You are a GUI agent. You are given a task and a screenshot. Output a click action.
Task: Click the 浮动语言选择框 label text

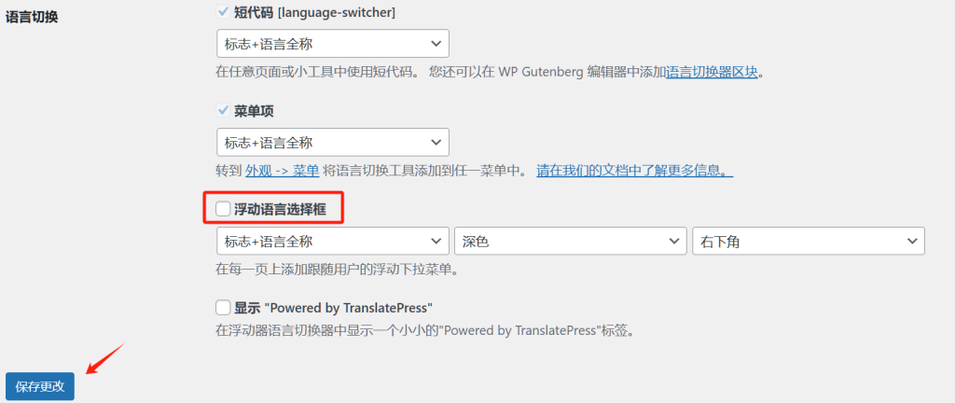280,210
